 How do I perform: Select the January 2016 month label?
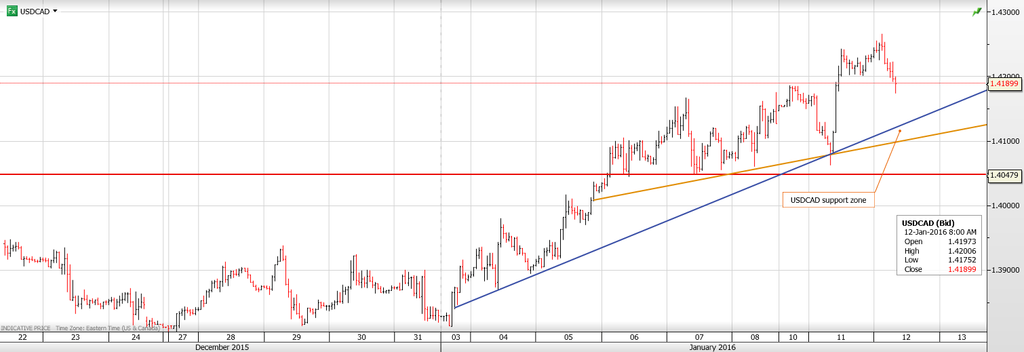(x=712, y=347)
